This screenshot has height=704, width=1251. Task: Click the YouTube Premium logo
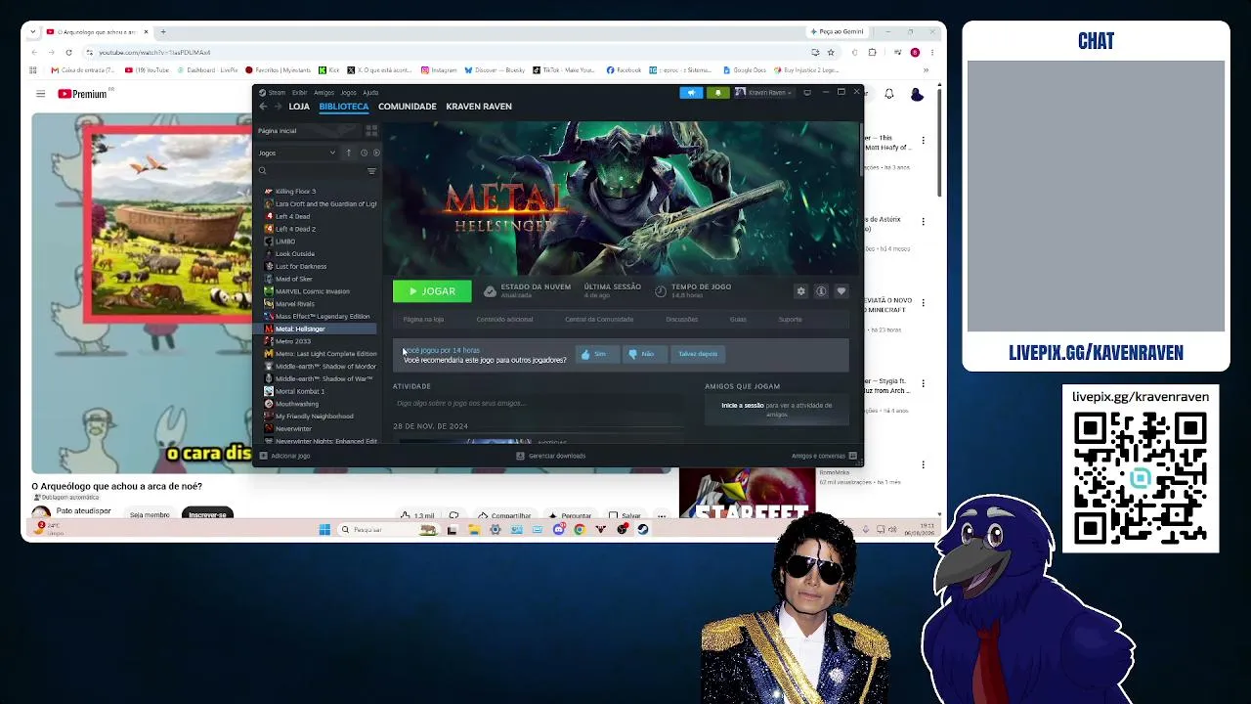82,94
